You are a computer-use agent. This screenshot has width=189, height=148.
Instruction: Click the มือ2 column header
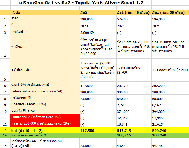coord(98,12)
